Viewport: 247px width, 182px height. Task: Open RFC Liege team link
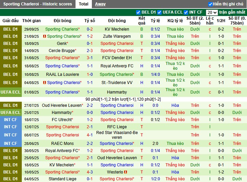[117, 127]
